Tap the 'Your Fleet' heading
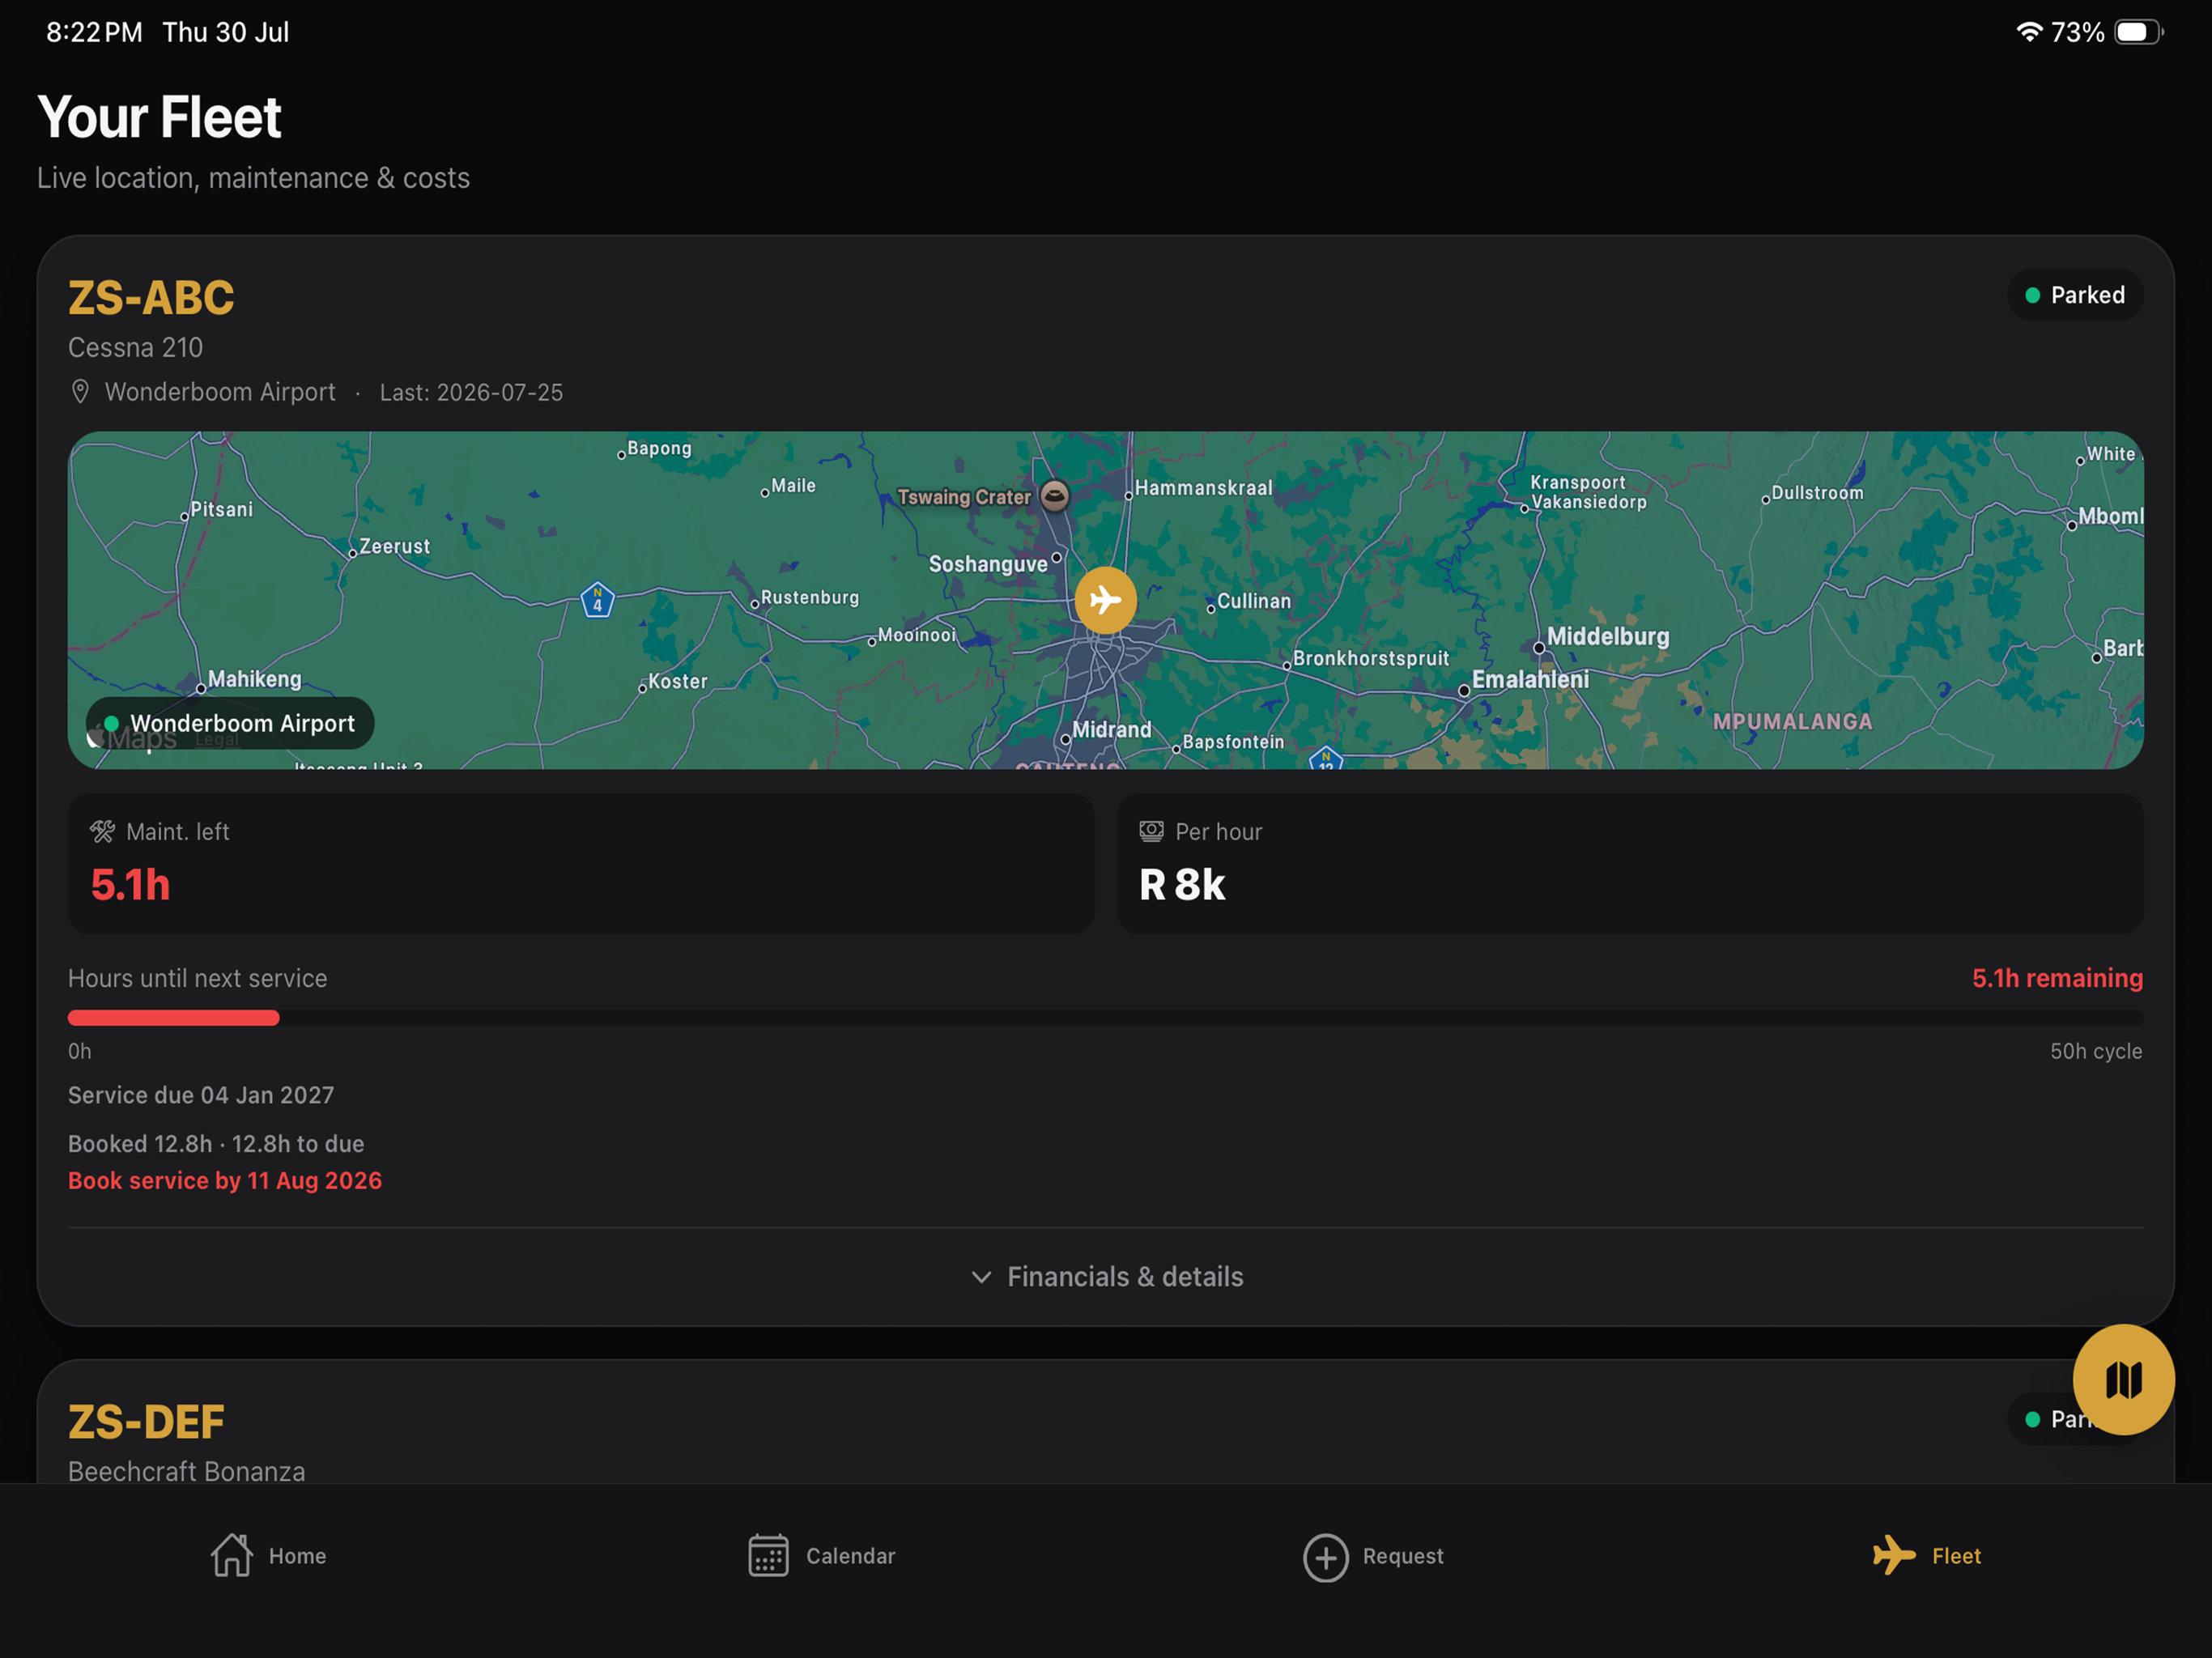The width and height of the screenshot is (2212, 1658). click(159, 117)
